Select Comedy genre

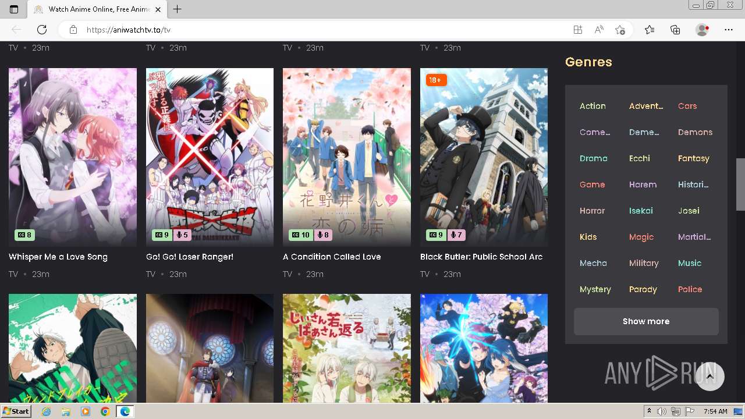pos(595,132)
